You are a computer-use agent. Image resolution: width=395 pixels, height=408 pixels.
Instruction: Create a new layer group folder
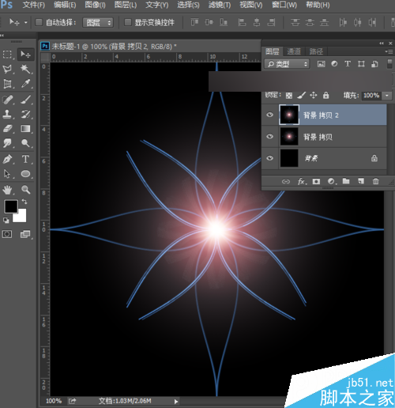[x=346, y=181]
